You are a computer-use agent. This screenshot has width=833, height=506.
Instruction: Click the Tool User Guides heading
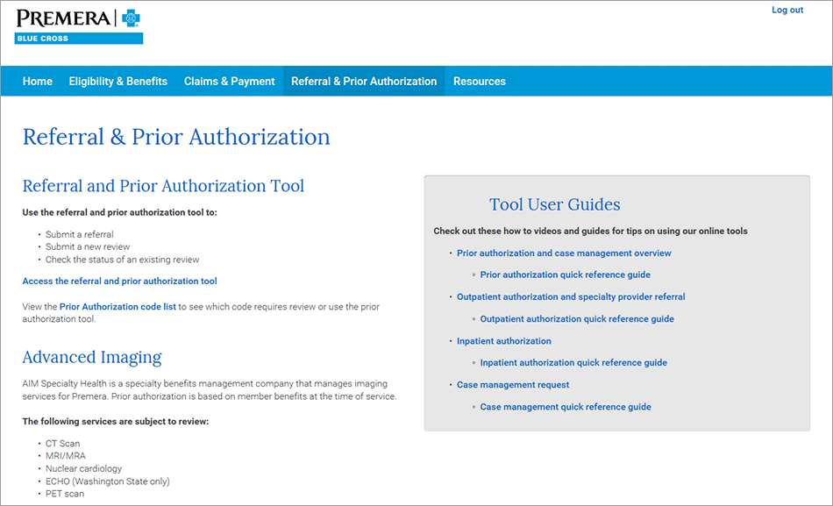554,205
